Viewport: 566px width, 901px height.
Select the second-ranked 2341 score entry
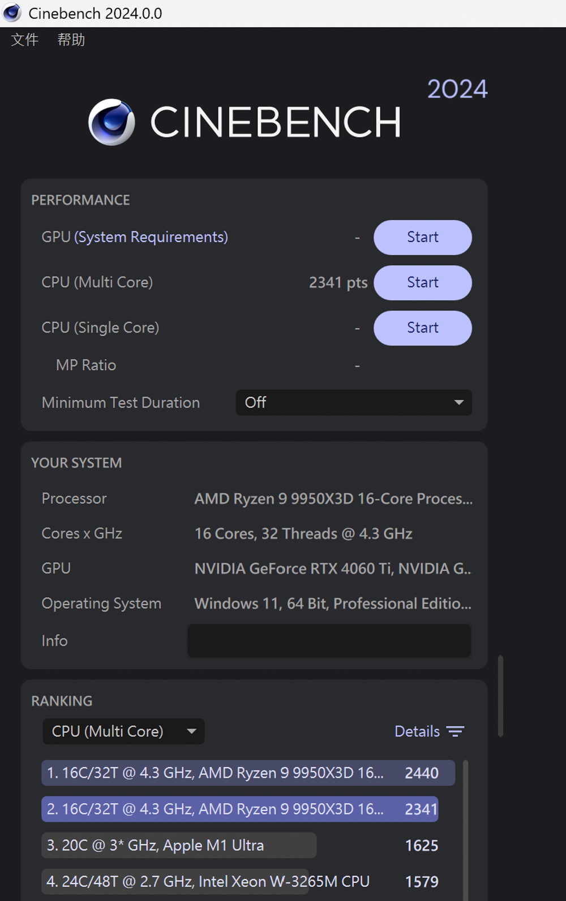[240, 809]
